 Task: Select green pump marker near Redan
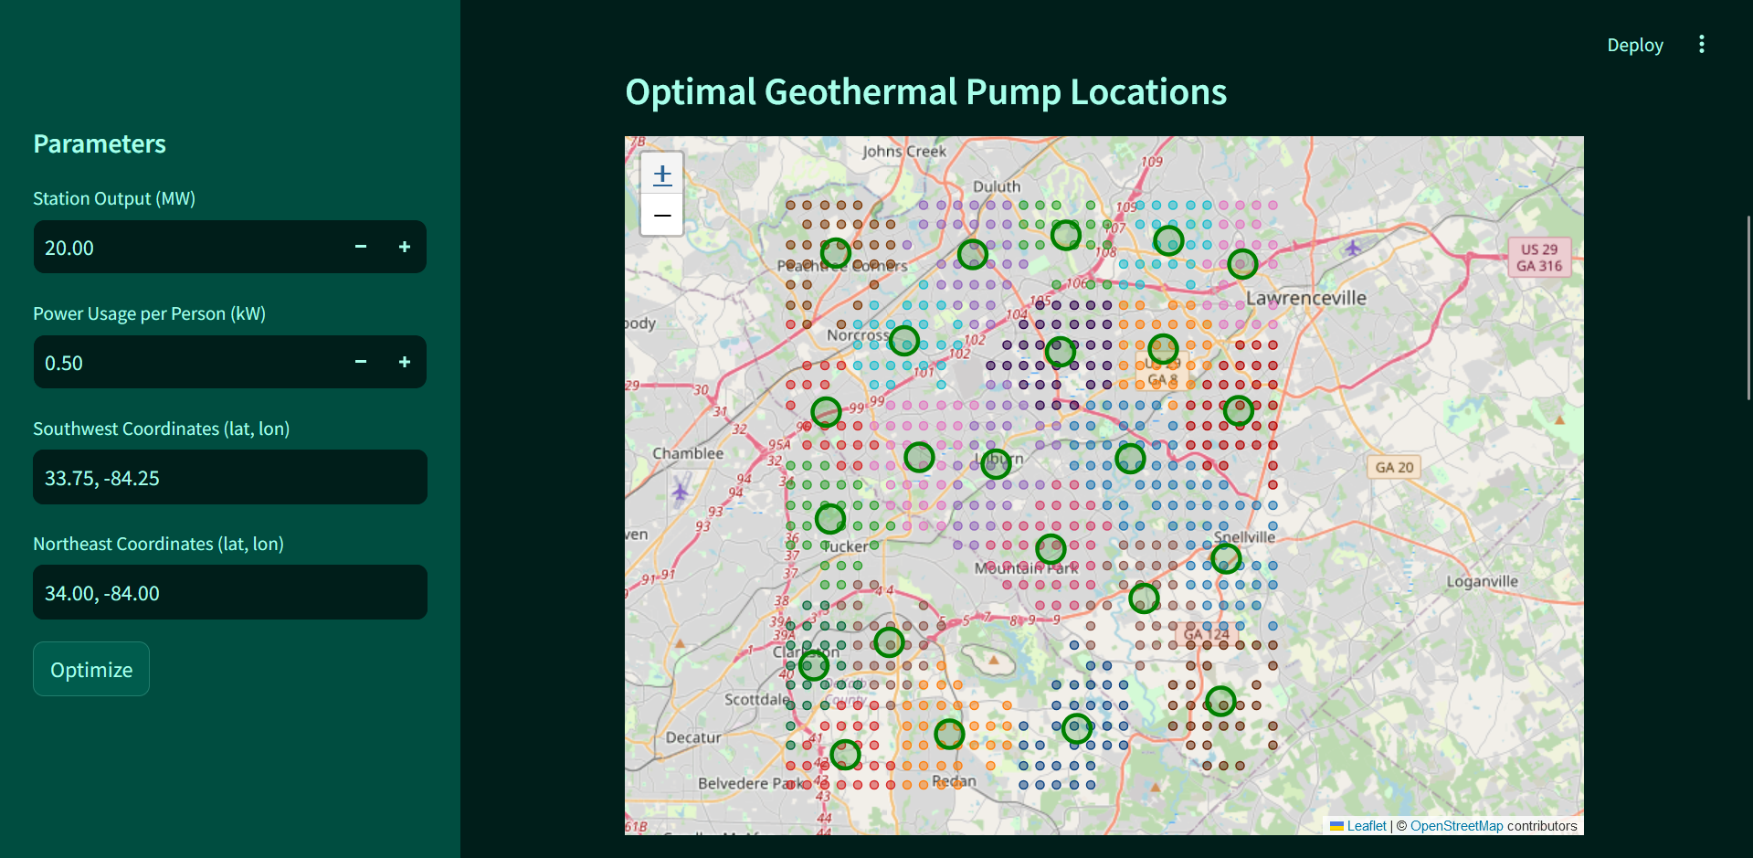949,734
